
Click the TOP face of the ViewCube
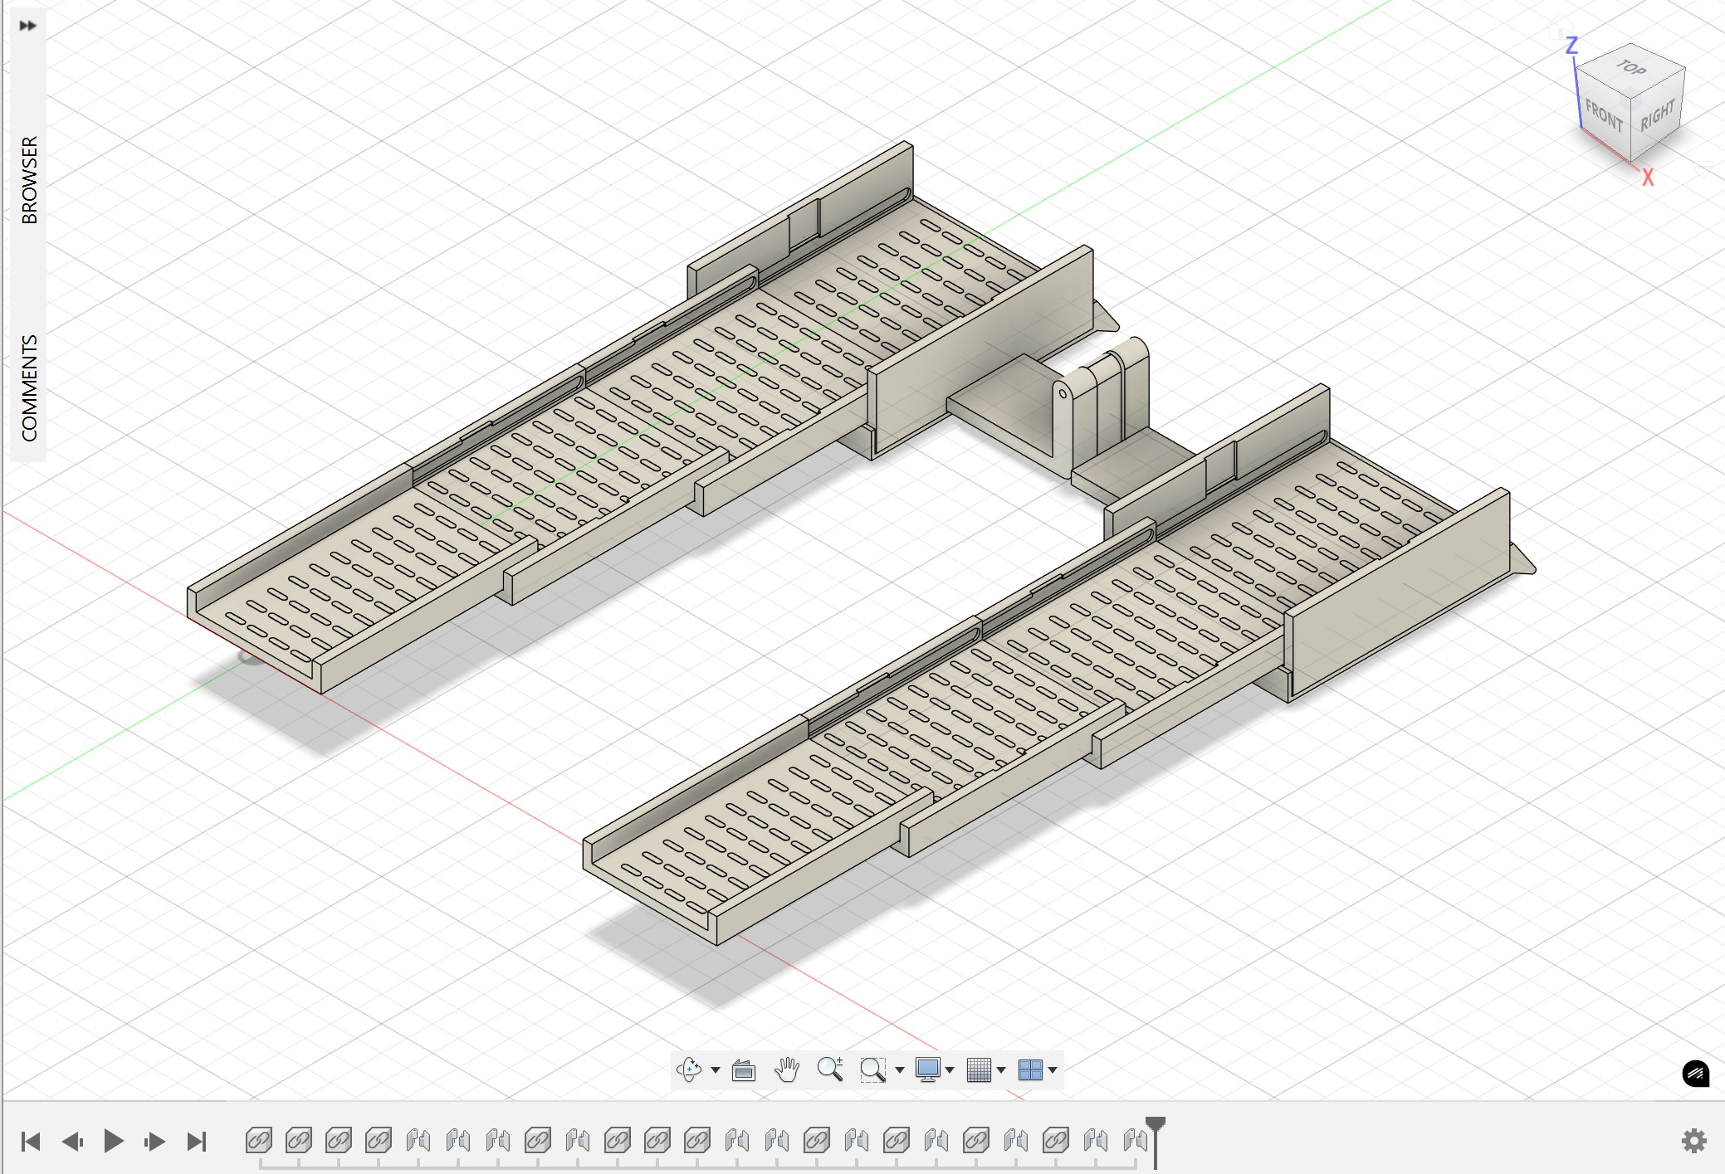pyautogui.click(x=1631, y=68)
